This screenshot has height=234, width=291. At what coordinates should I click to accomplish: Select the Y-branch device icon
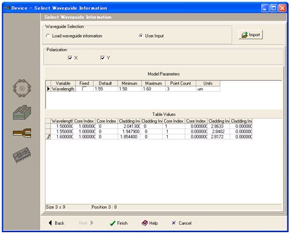pyautogui.click(x=22, y=133)
